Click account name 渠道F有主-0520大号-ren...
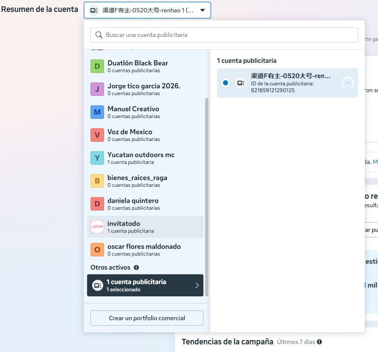Image resolution: width=378 pixels, height=352 pixels. click(291, 76)
